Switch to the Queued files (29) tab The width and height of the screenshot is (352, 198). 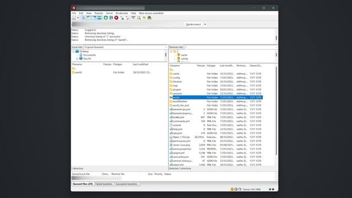point(82,184)
